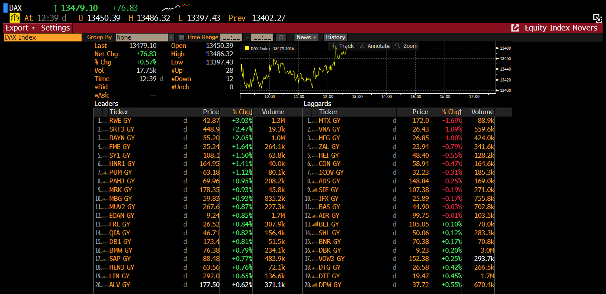Open Equity Index Movers pop-out icon
This screenshot has height=294, width=606.
pos(515,28)
